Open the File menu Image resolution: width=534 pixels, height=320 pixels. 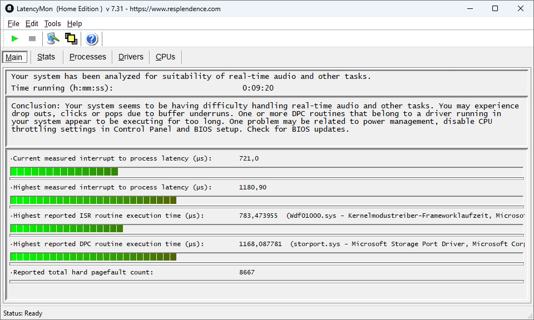pos(13,23)
